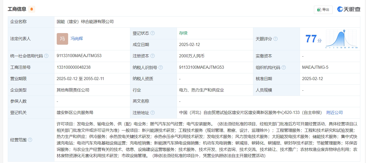Click help icon next to 天眼评分
This screenshot has width=366, height=163.
coord(275,39)
